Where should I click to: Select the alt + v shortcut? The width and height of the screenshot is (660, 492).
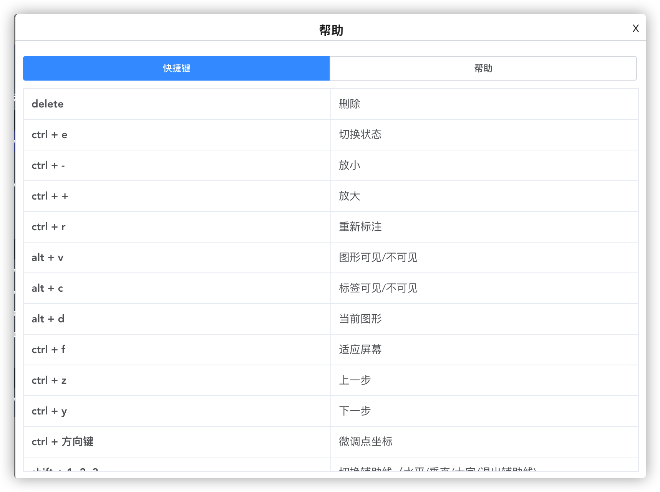pyautogui.click(x=177, y=258)
